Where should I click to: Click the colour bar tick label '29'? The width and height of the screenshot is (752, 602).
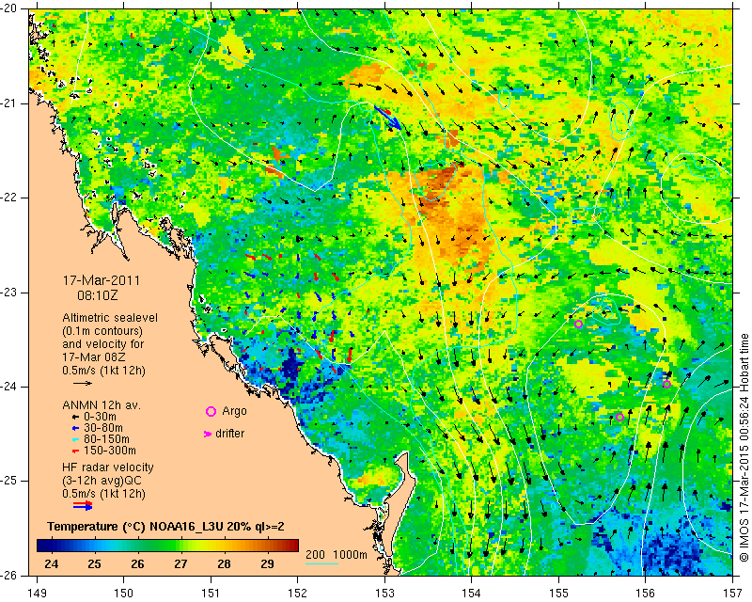click(268, 563)
